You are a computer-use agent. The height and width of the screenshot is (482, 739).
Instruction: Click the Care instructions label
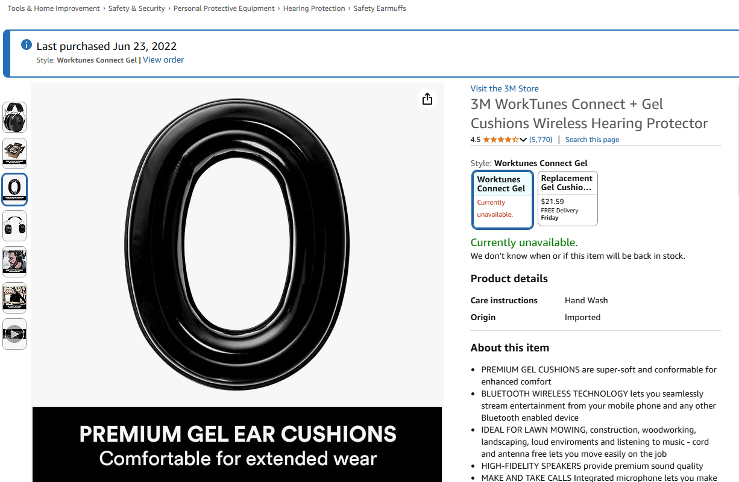504,300
